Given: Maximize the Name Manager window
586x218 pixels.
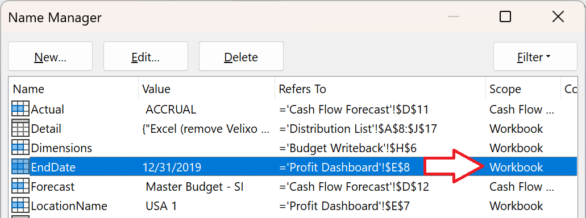Looking at the screenshot, I should coord(505,17).
